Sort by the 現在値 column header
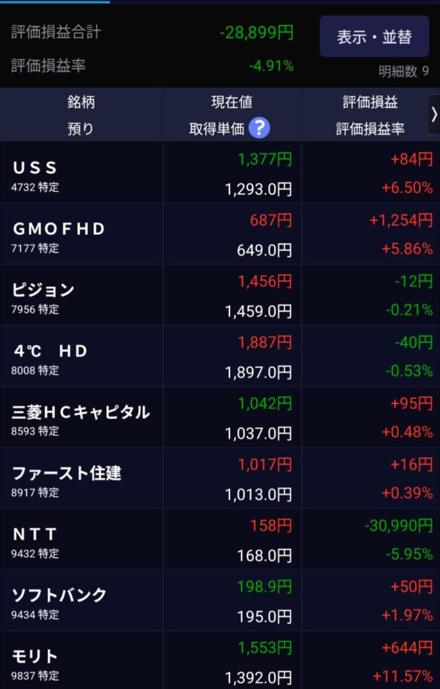Viewport: 440px width, 689px height. (x=231, y=102)
